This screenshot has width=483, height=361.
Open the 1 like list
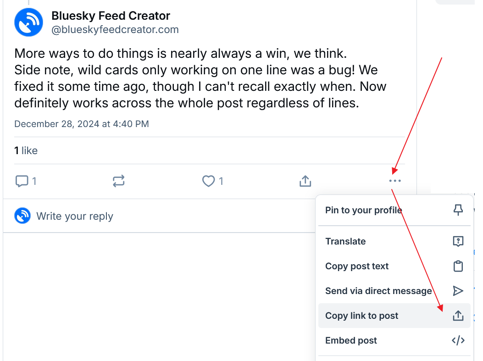click(x=26, y=150)
